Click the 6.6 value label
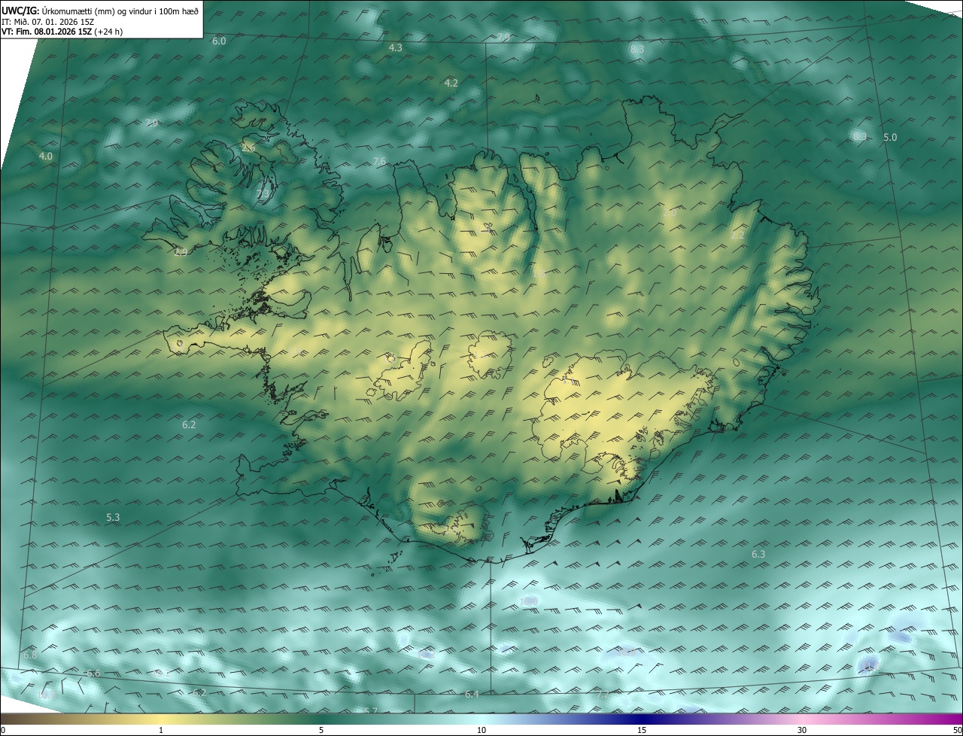 coord(93,673)
